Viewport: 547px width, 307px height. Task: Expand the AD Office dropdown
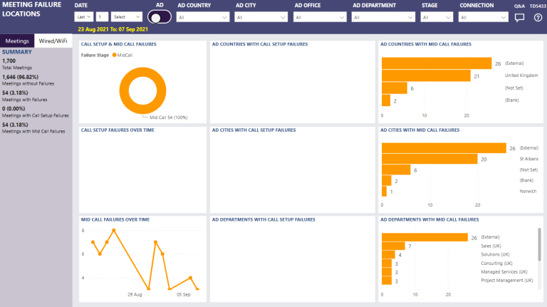pyautogui.click(x=320, y=17)
